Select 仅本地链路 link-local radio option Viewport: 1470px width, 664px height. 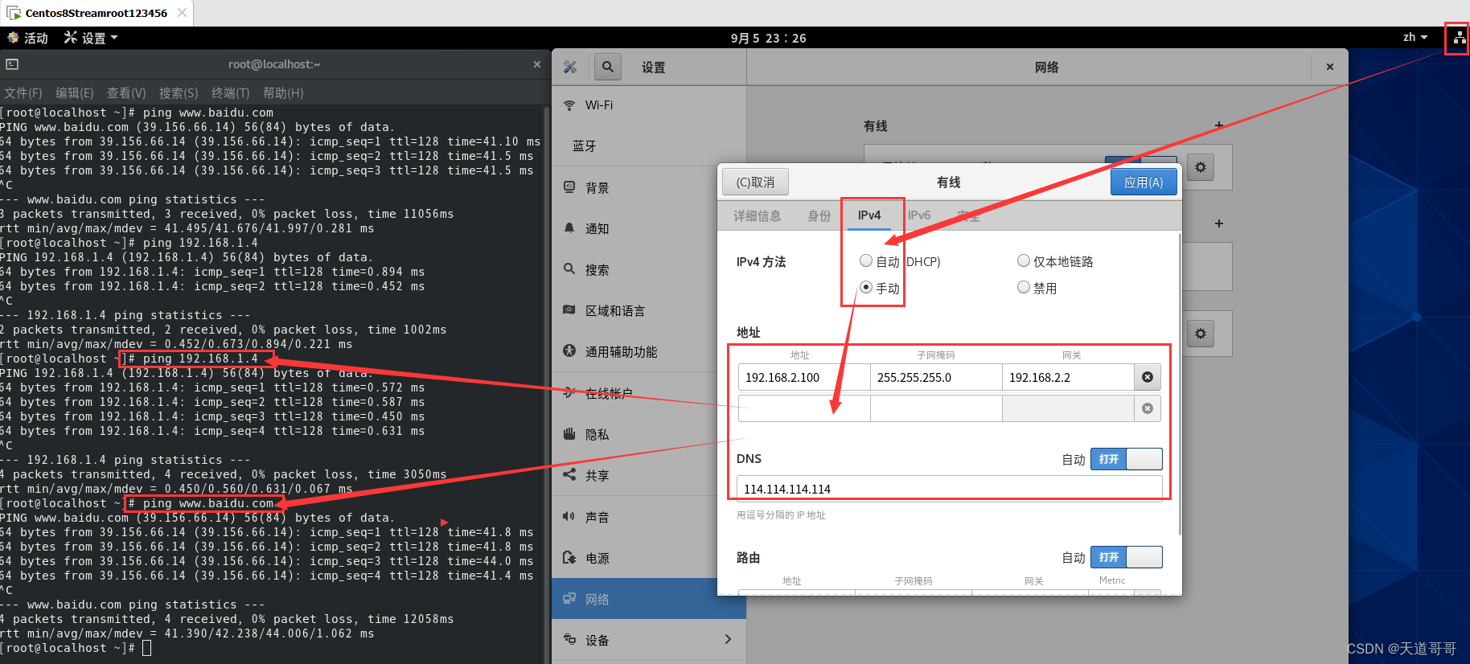coord(1024,260)
